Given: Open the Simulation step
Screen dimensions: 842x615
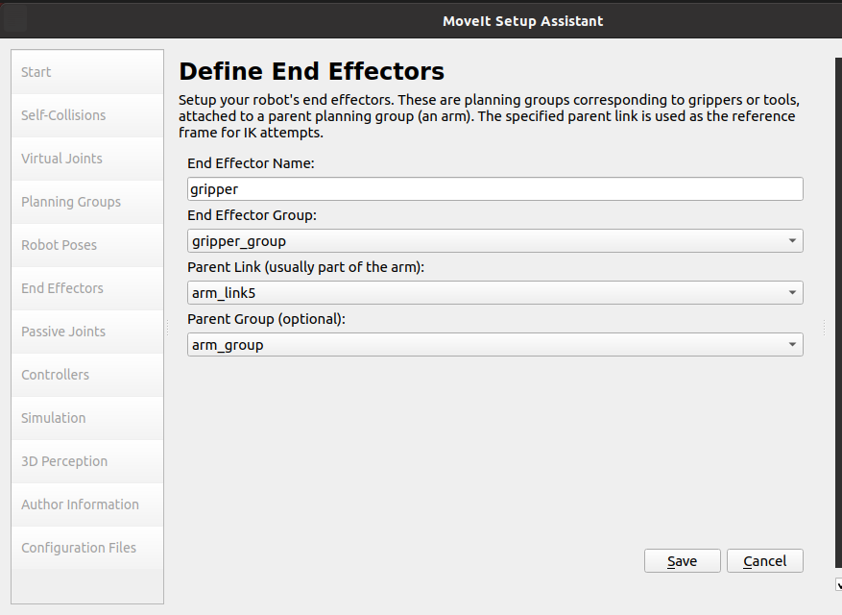Looking at the screenshot, I should (87, 418).
